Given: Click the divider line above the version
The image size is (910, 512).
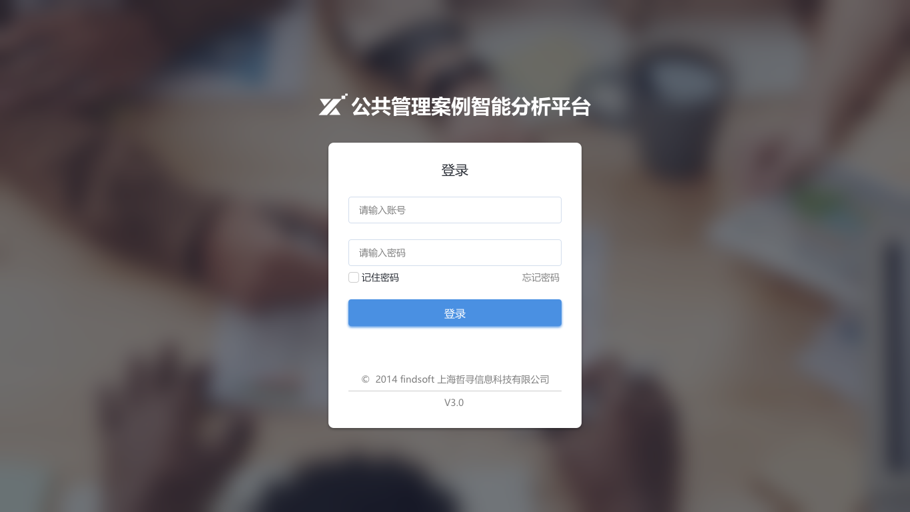Looking at the screenshot, I should [x=455, y=391].
